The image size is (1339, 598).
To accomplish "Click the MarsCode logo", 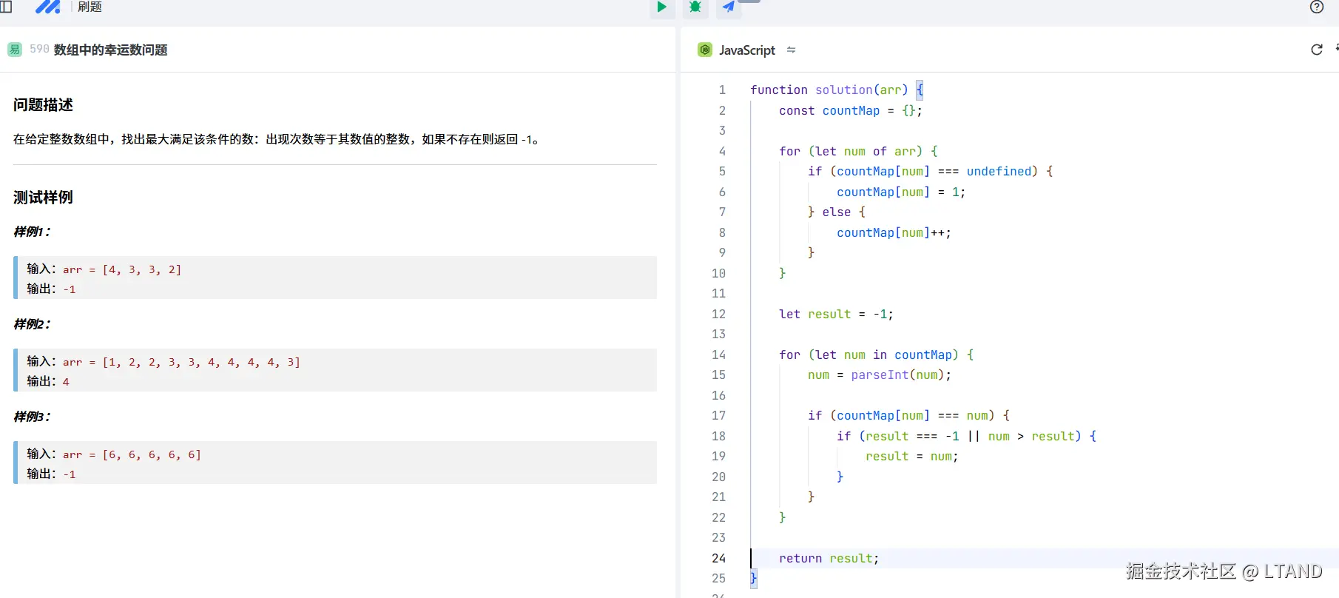I will pos(48,7).
